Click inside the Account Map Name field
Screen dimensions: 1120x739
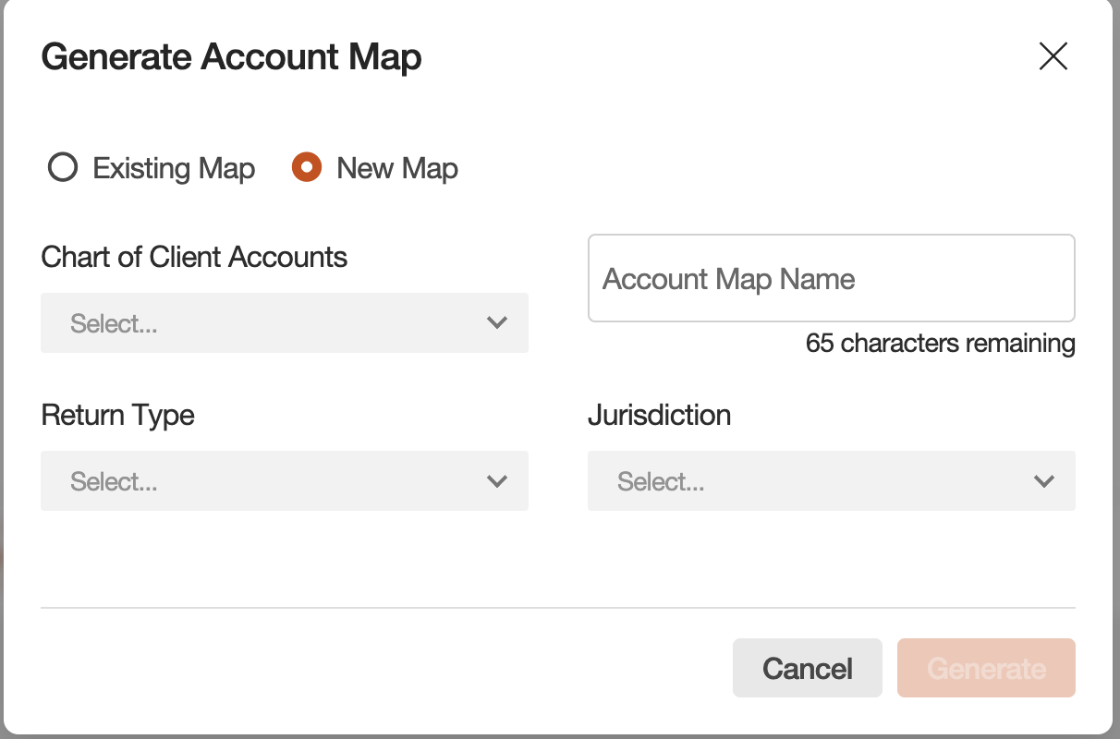click(x=832, y=278)
